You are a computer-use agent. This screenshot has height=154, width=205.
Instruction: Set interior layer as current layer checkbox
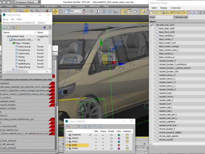pos(90,142)
